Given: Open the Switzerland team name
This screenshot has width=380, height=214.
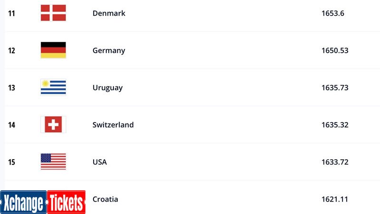Looking at the screenshot, I should click(x=113, y=125).
